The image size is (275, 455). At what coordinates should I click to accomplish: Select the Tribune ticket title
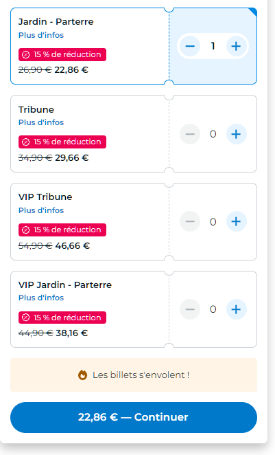[36, 110]
